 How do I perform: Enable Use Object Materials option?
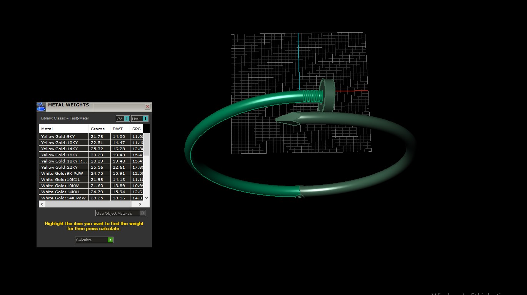point(120,213)
